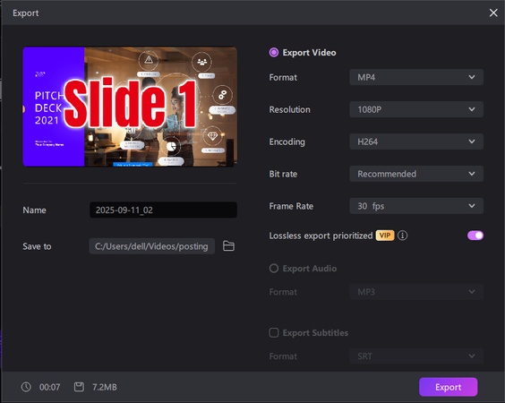Enable the Export Subtitles checkbox
This screenshot has height=403, width=505.
point(274,333)
